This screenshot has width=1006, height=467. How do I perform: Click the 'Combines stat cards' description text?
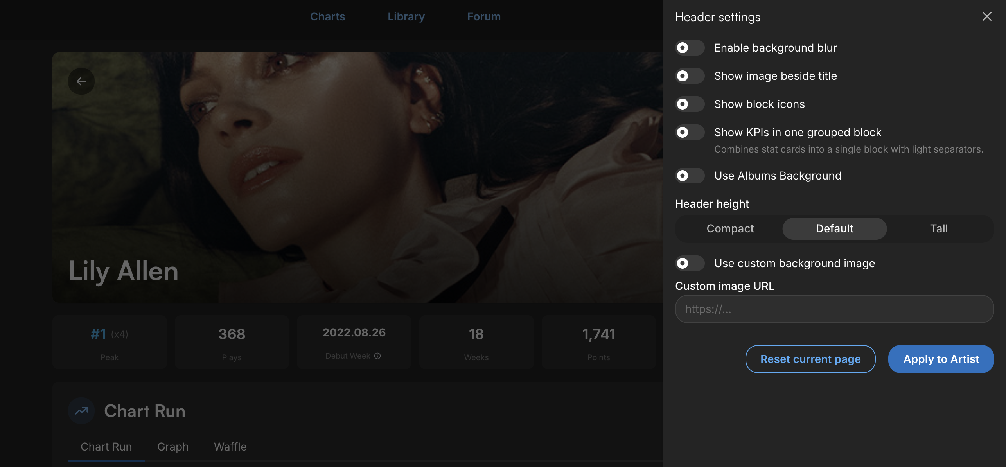(x=849, y=149)
